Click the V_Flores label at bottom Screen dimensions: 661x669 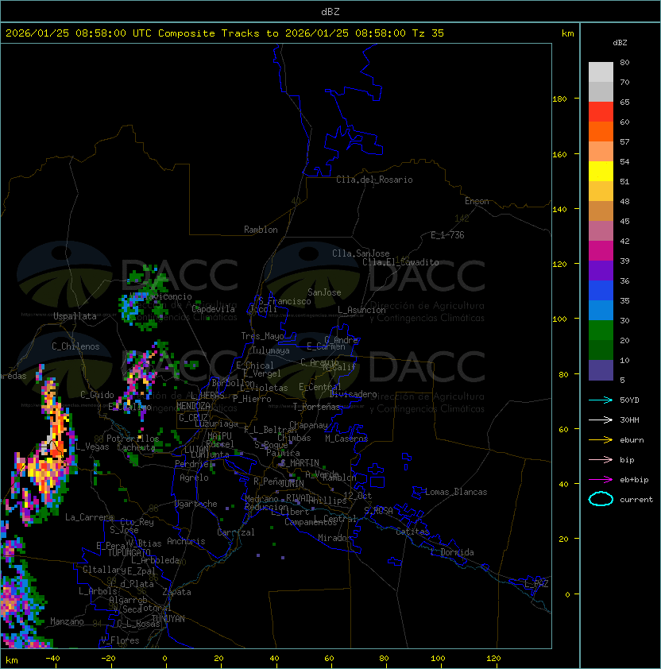(x=120, y=640)
